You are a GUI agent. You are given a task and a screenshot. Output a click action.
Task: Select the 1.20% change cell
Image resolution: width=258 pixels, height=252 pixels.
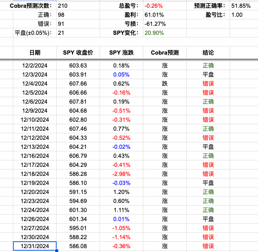(121, 192)
